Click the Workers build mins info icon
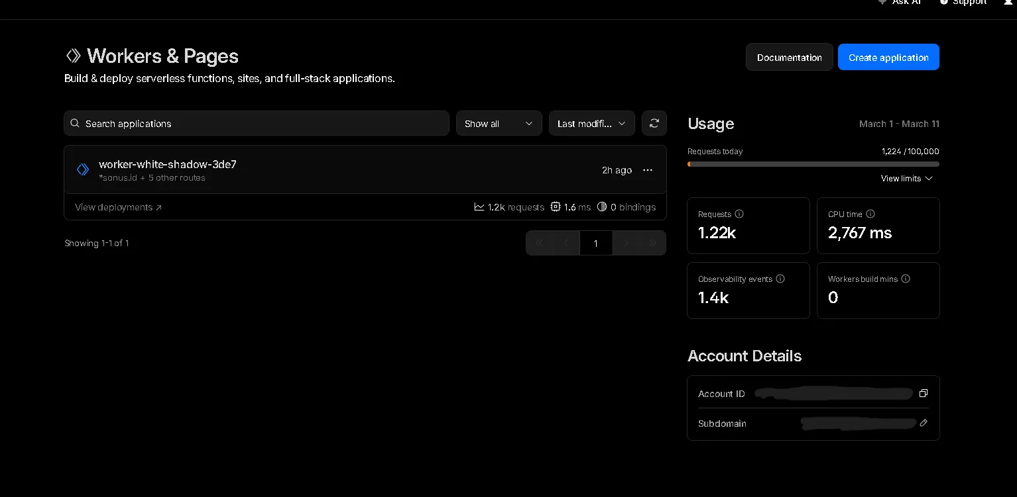1017x497 pixels. [906, 279]
